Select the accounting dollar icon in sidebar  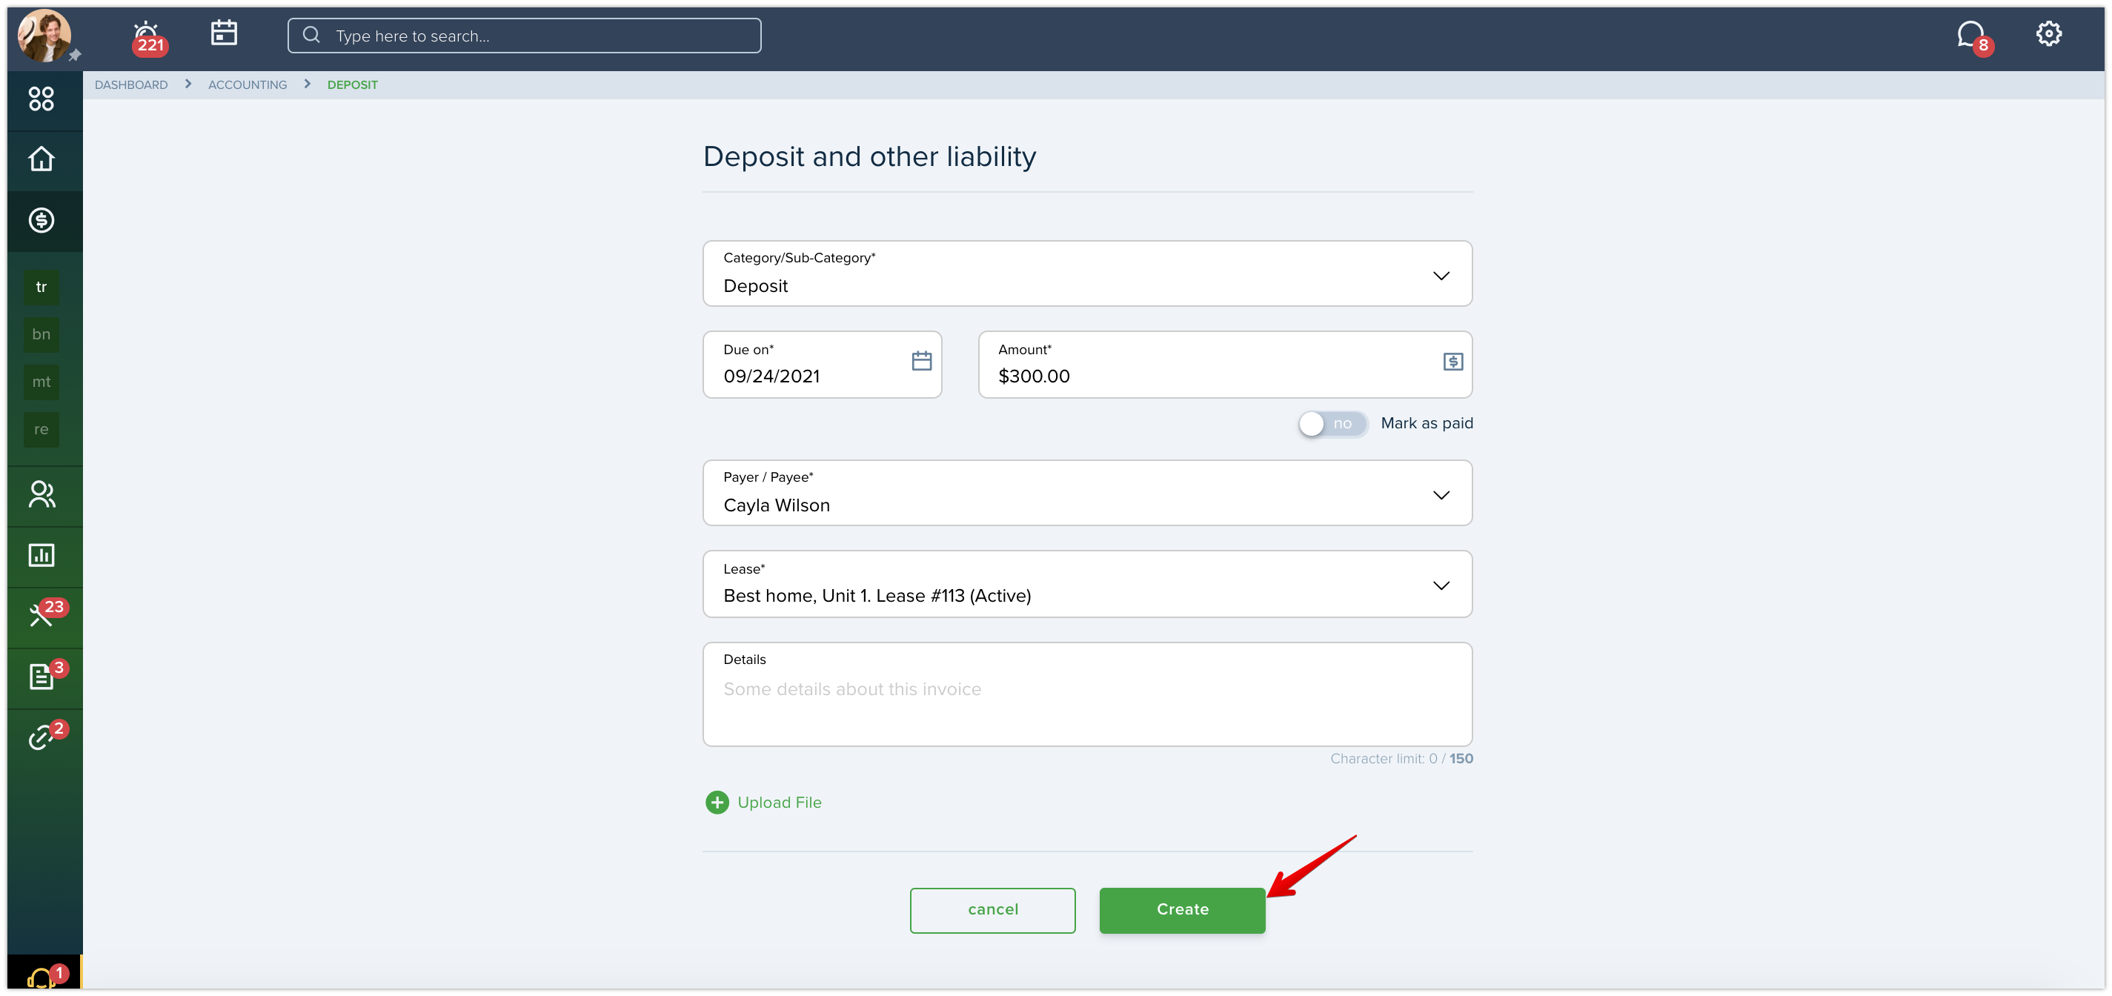coord(41,219)
